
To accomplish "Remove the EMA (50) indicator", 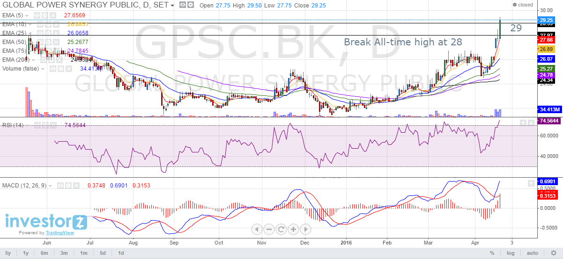I will pyautogui.click(x=56, y=42).
